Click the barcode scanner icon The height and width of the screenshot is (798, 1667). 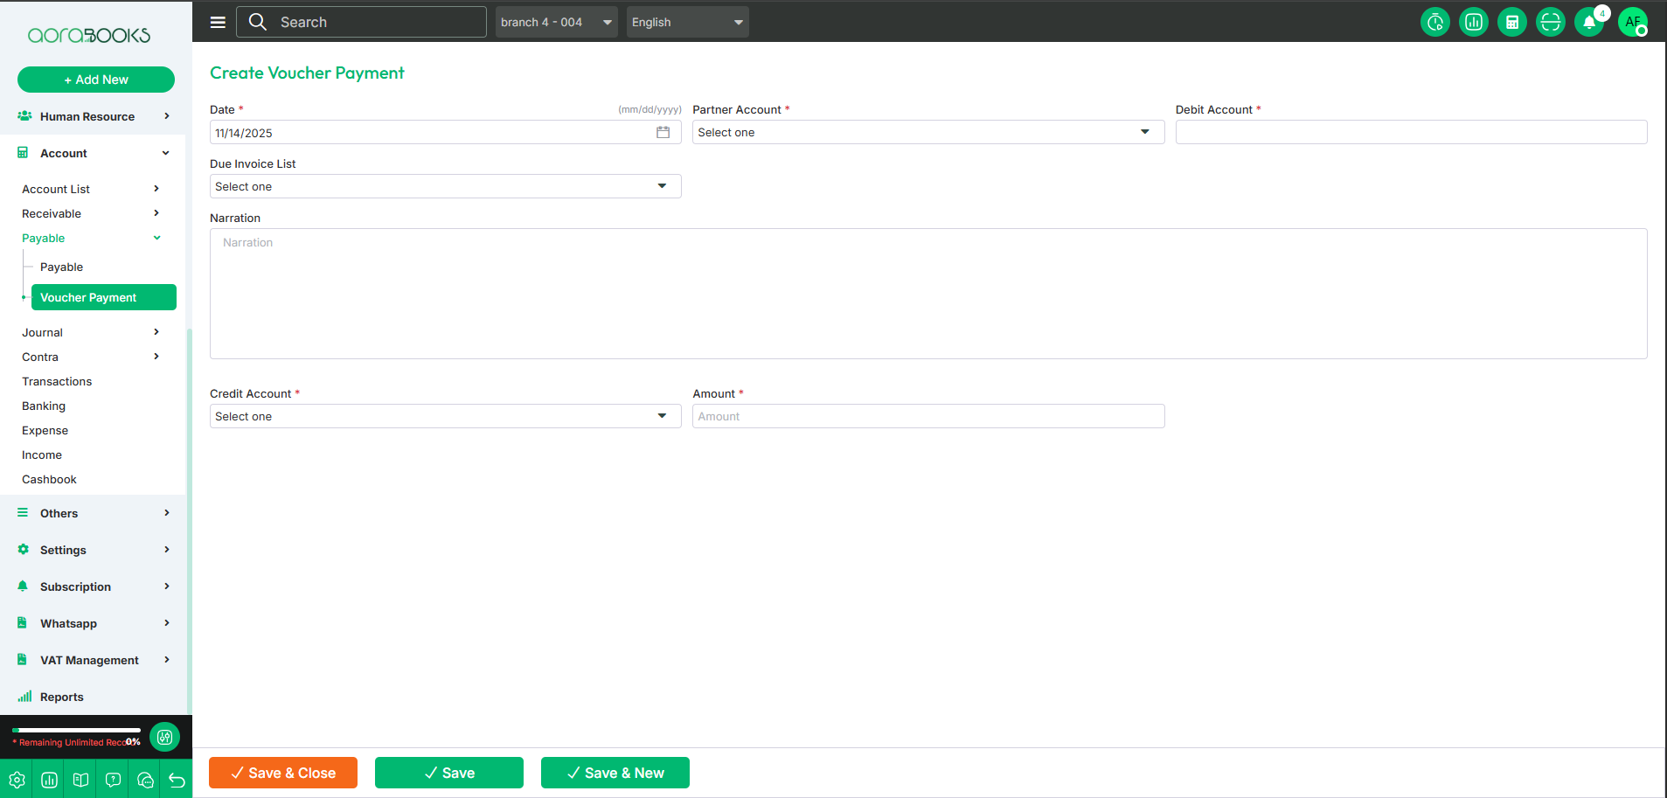point(1550,22)
